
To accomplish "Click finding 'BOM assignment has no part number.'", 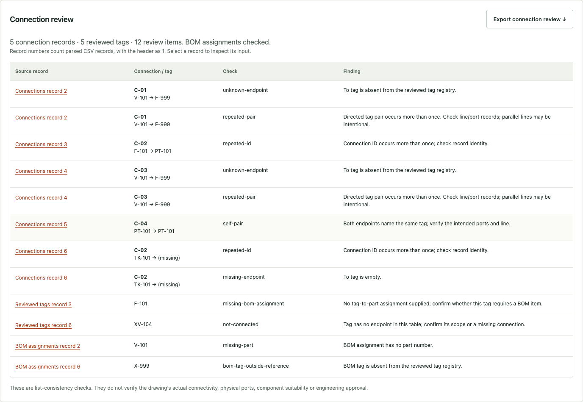I will click(x=388, y=345).
